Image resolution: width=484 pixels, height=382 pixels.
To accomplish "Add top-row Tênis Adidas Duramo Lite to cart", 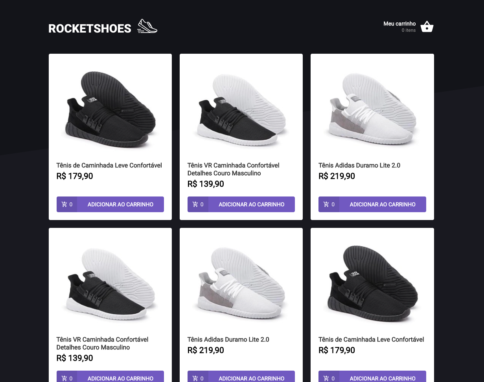I will click(x=383, y=204).
